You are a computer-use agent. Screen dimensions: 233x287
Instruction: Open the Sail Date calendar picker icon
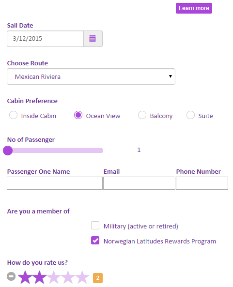click(93, 39)
